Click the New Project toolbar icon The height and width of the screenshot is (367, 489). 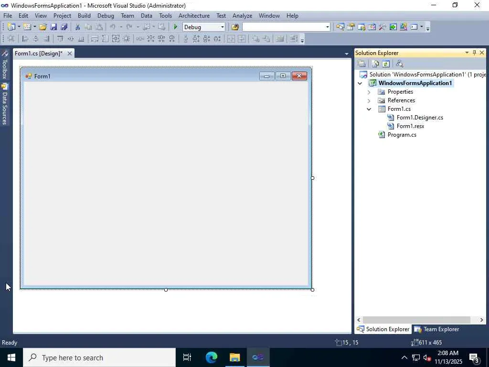click(x=11, y=27)
